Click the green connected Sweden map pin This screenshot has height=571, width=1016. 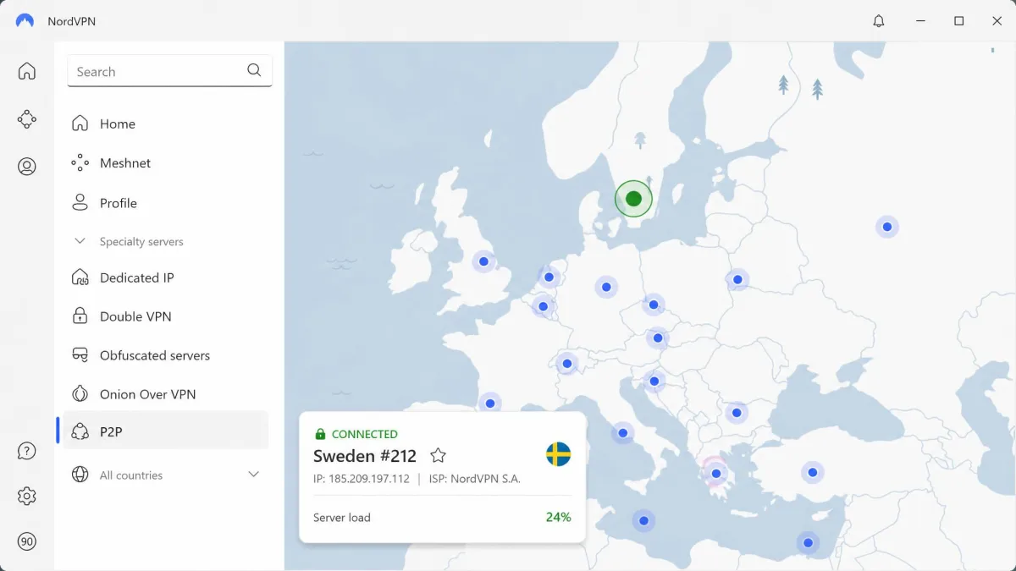tap(633, 199)
